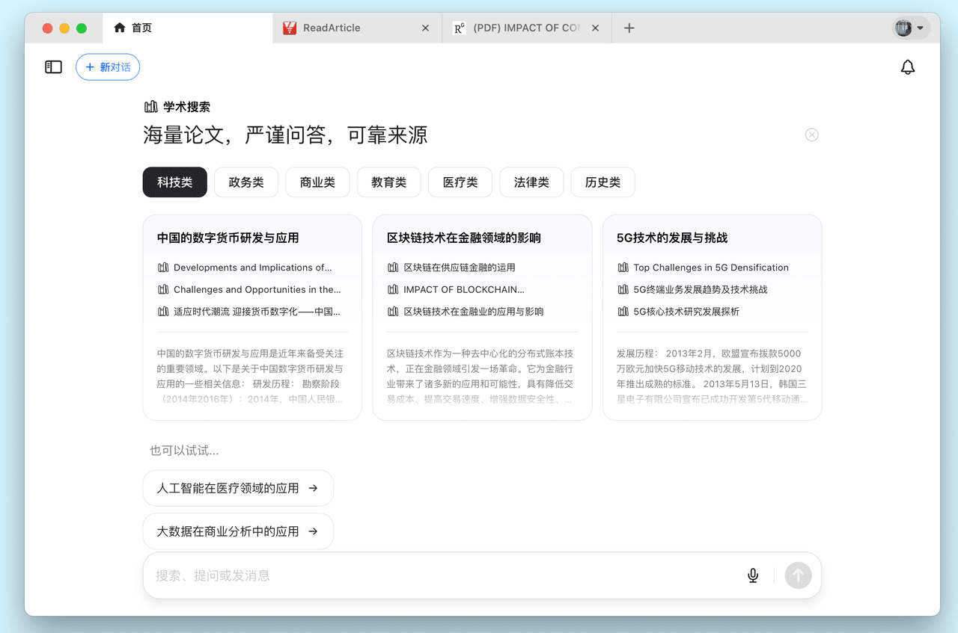
Task: Dismiss the banner with the X icon
Action: pyautogui.click(x=811, y=135)
